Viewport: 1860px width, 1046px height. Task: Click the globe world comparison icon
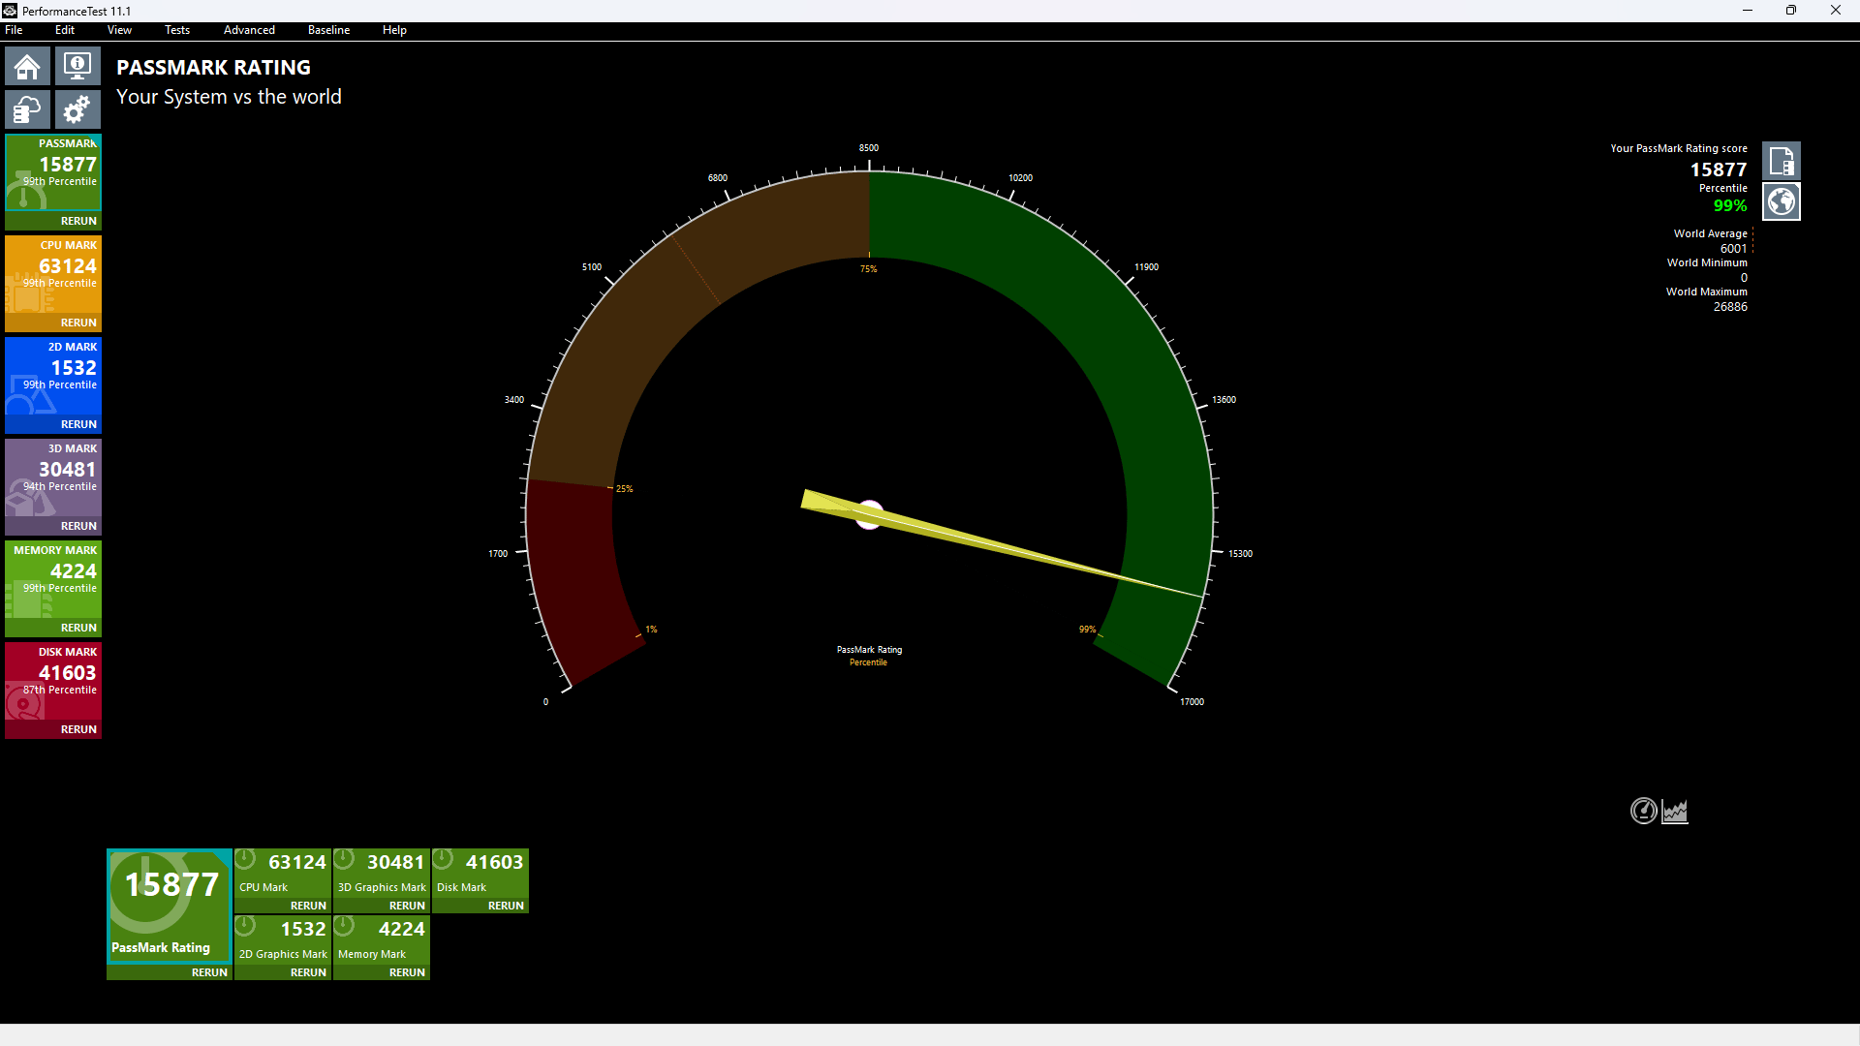pyautogui.click(x=1781, y=201)
